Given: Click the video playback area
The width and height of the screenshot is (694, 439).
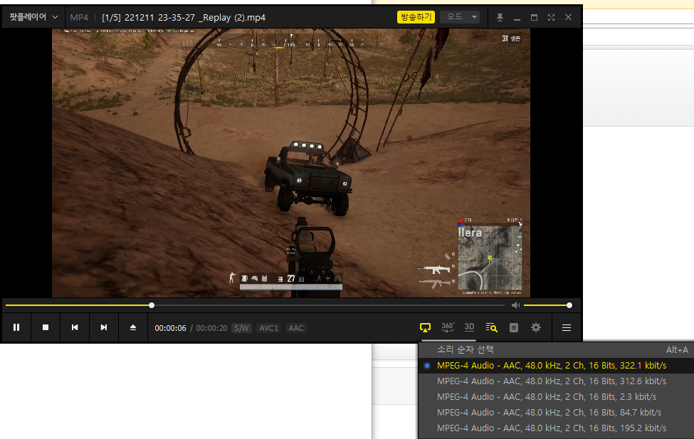Looking at the screenshot, I should click(x=291, y=163).
